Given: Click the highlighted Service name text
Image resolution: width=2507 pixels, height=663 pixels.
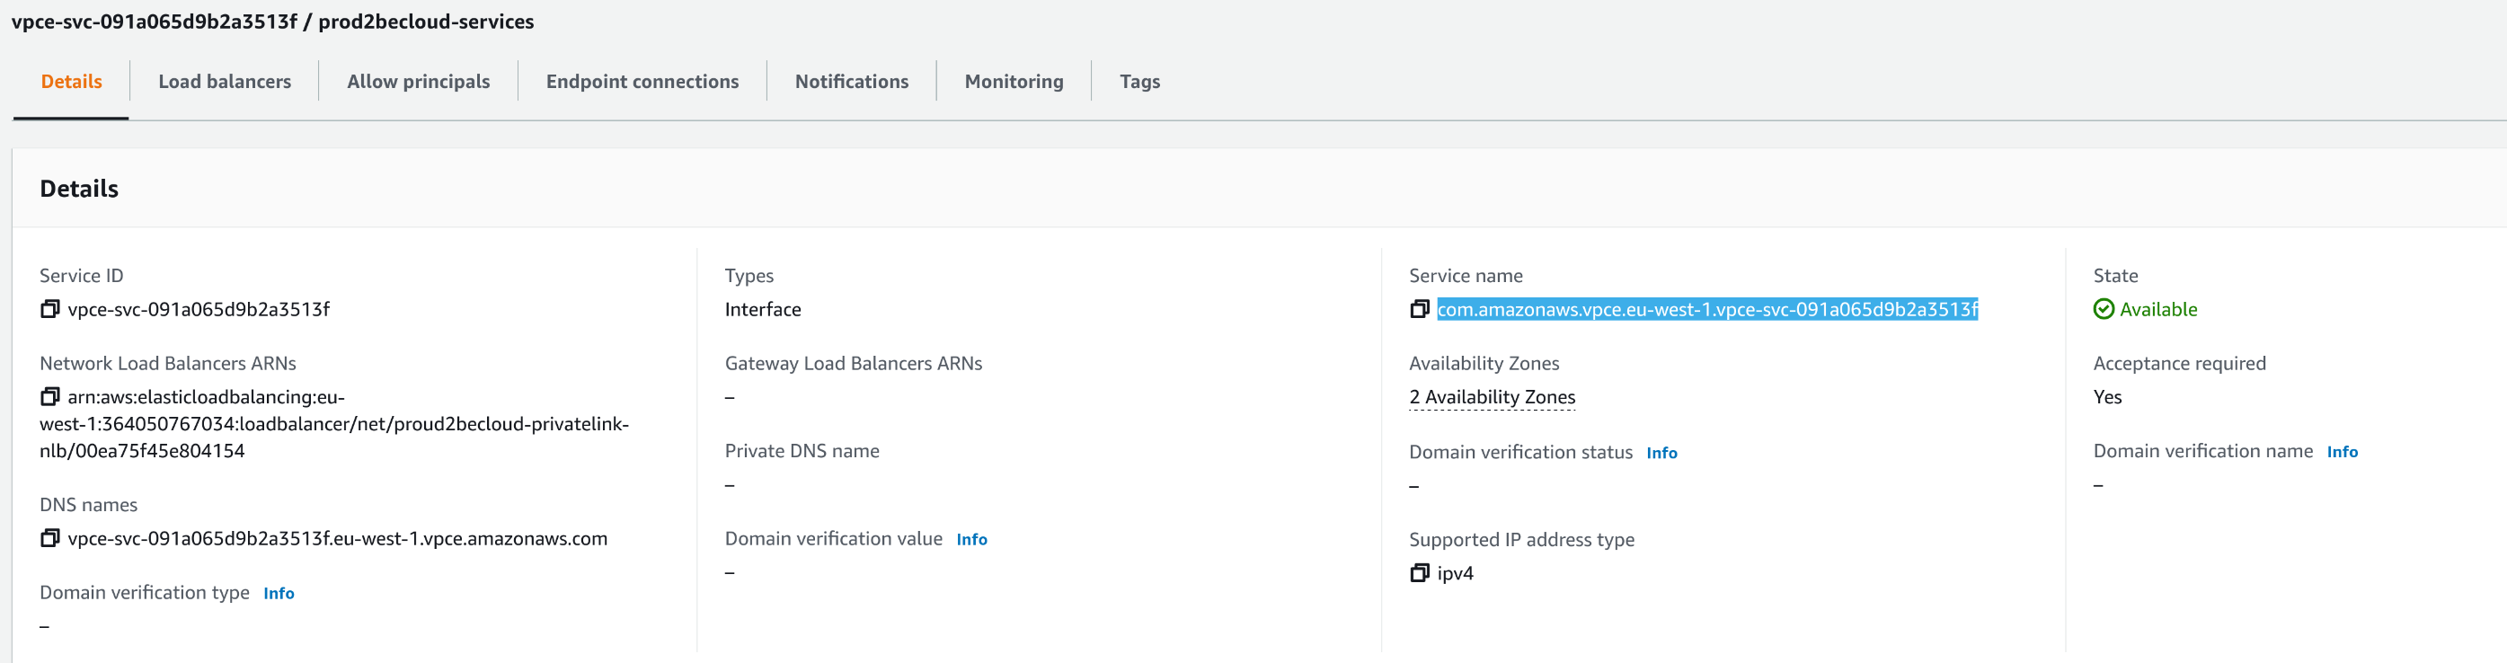Looking at the screenshot, I should [1706, 309].
